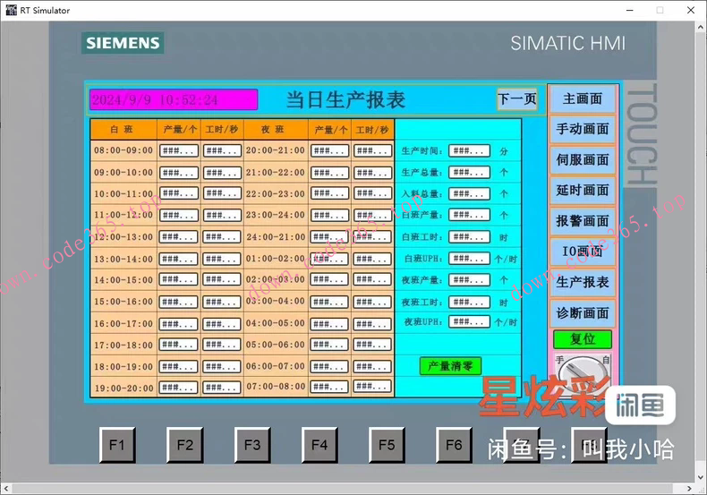The width and height of the screenshot is (707, 495).
Task: Click the magenta date and time field
Action: (x=173, y=99)
